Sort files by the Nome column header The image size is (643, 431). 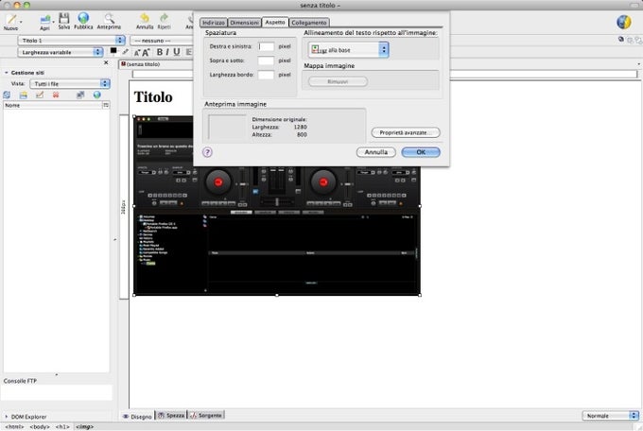(53, 106)
